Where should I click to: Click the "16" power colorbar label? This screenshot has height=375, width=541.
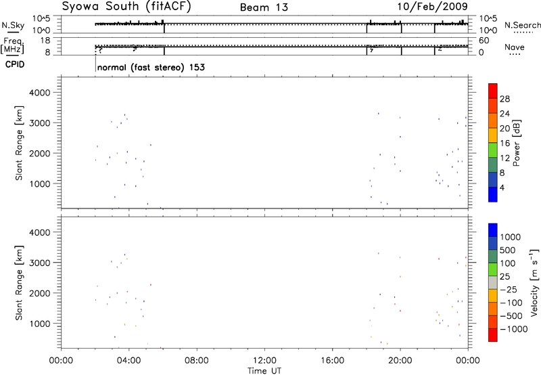[504, 144]
